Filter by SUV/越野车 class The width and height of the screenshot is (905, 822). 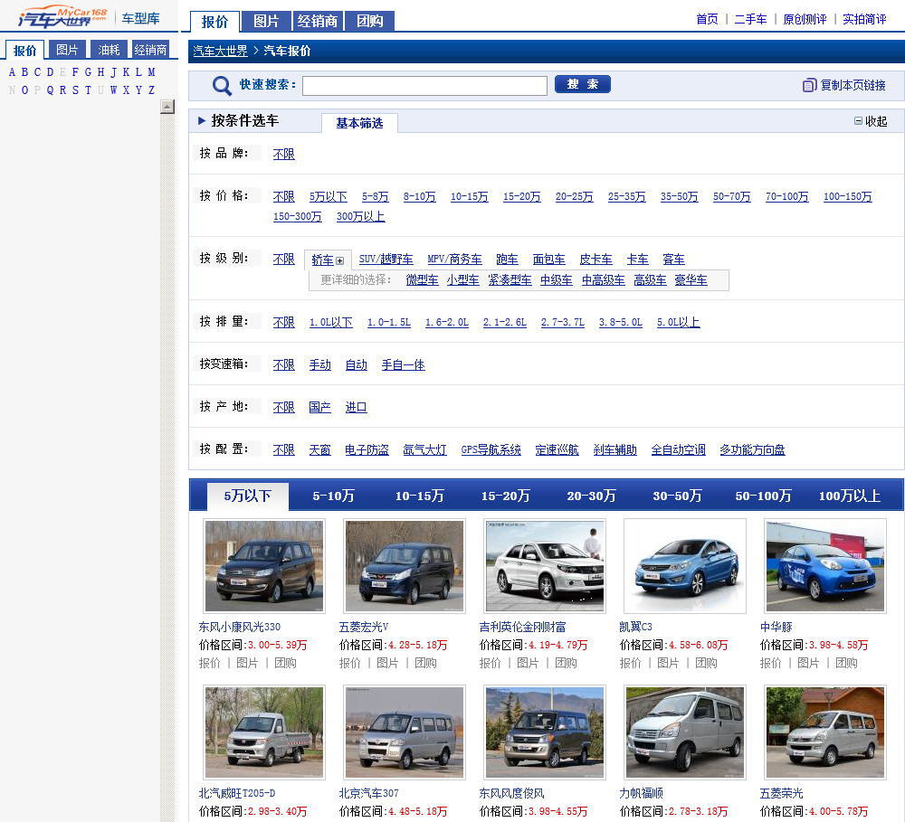click(386, 260)
